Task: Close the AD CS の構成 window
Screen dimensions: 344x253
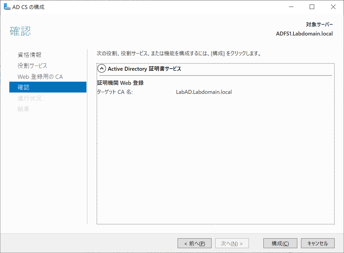Action: tap(333, 7)
